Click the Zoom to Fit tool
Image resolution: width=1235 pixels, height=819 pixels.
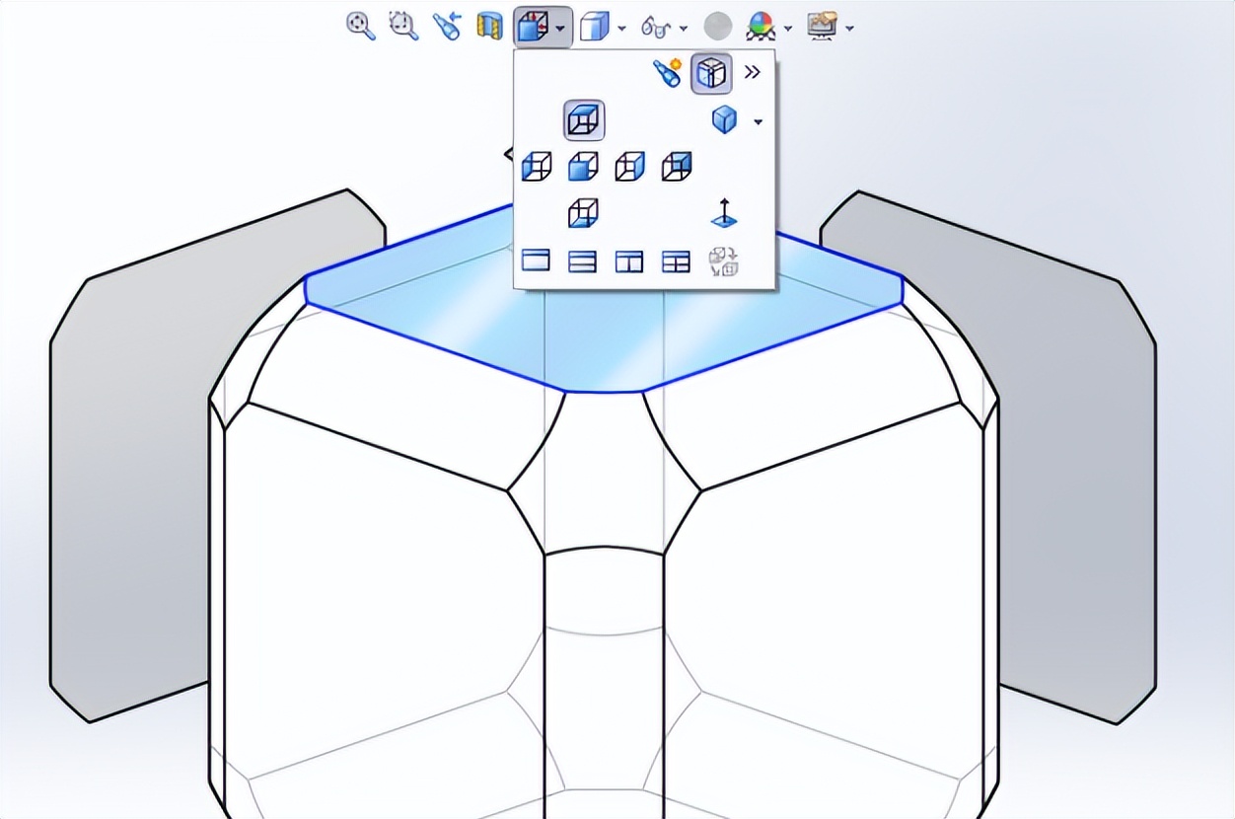point(358,27)
